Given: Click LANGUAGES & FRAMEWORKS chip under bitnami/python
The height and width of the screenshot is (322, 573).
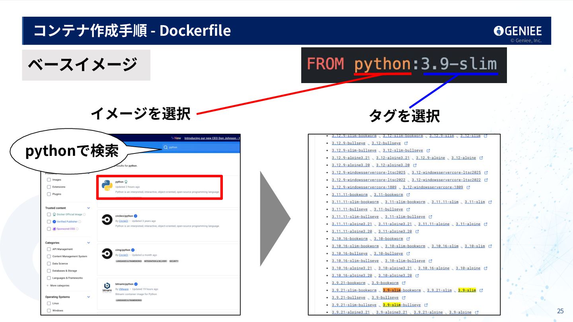Looking at the screenshot, I should pyautogui.click(x=129, y=300).
